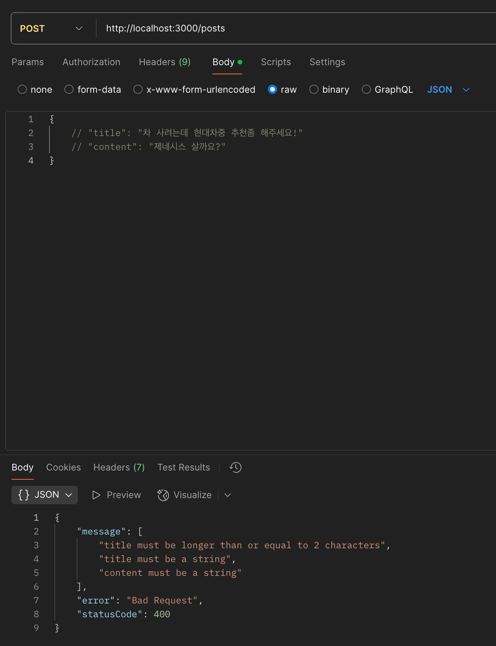The image size is (496, 646).
Task: Click the green dot on the Body tab
Action: [x=240, y=62]
